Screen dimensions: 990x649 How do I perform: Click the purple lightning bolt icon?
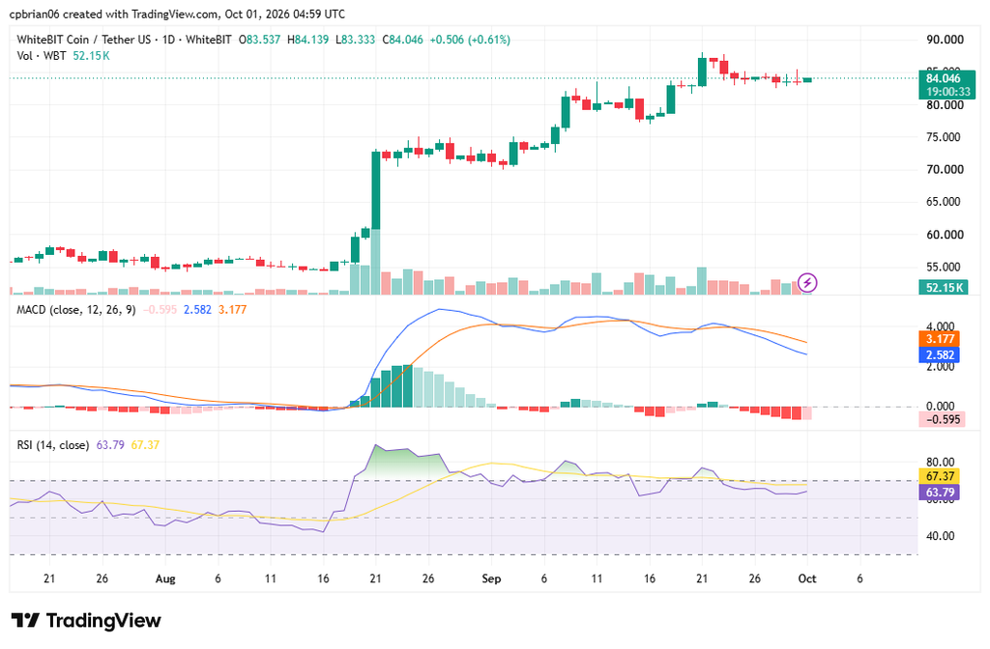pyautogui.click(x=807, y=283)
